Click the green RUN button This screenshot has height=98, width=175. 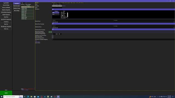6,93
